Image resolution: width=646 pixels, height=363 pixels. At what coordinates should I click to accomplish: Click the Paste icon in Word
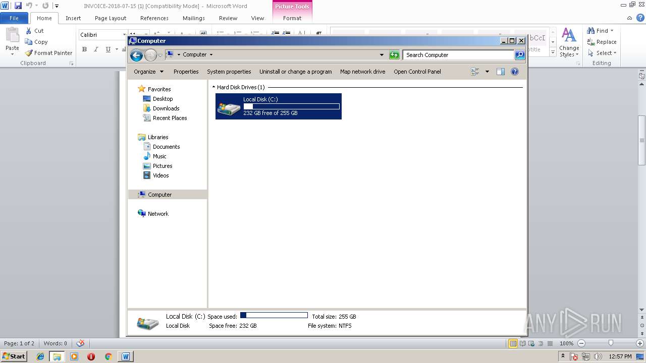click(x=12, y=35)
